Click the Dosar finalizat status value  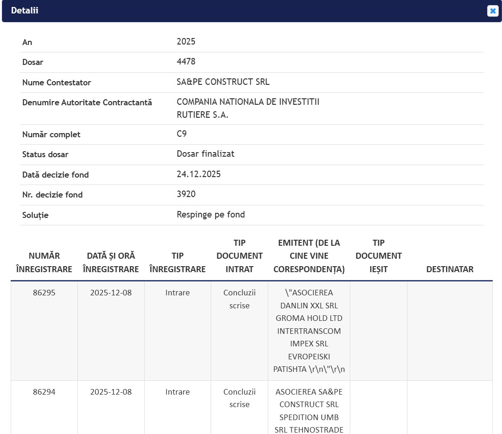pos(206,154)
